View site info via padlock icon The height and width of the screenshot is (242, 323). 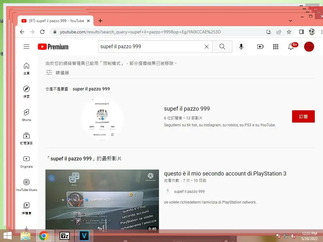tap(55, 32)
